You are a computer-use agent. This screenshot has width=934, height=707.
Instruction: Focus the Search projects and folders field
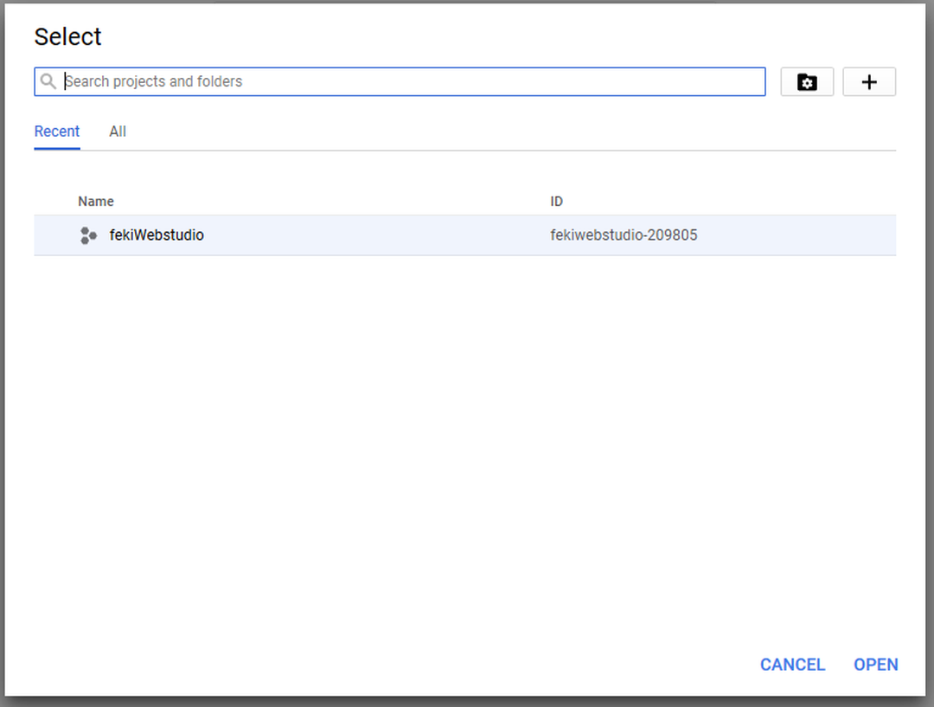[x=400, y=81]
